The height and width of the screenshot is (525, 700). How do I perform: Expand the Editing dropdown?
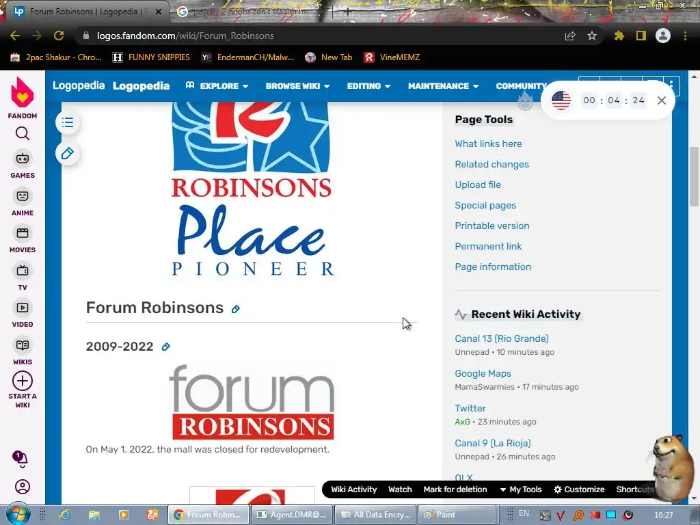click(x=368, y=86)
